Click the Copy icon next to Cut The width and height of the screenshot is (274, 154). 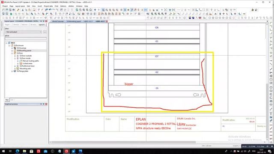pos(26,10)
